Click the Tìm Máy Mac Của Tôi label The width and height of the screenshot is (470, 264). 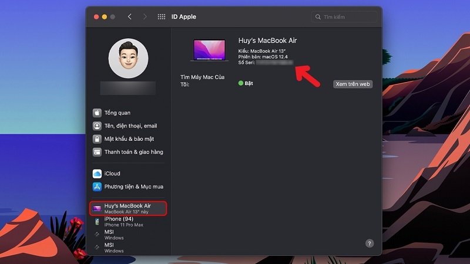(x=202, y=80)
